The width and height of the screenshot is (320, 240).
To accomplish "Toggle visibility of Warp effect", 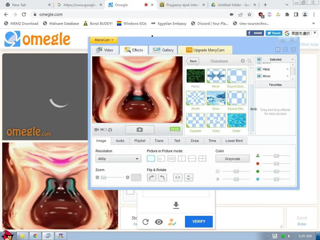I will [x=259, y=69].
